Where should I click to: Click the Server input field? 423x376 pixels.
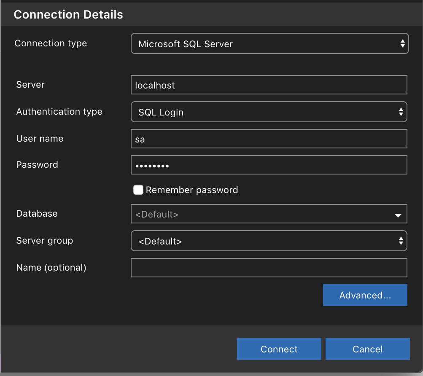click(x=269, y=85)
